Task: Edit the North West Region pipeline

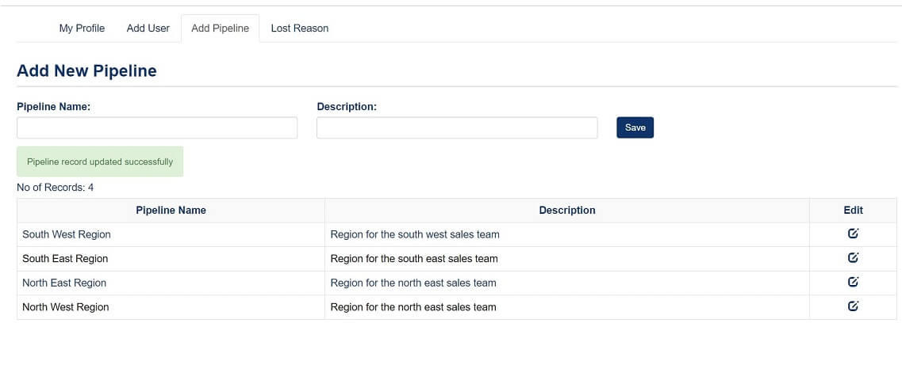Action: pos(853,306)
